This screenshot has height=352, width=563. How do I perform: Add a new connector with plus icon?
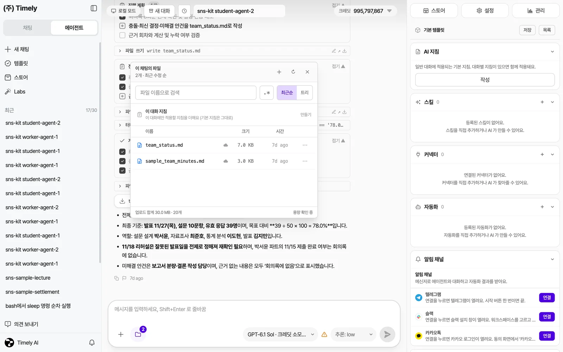[x=542, y=155]
